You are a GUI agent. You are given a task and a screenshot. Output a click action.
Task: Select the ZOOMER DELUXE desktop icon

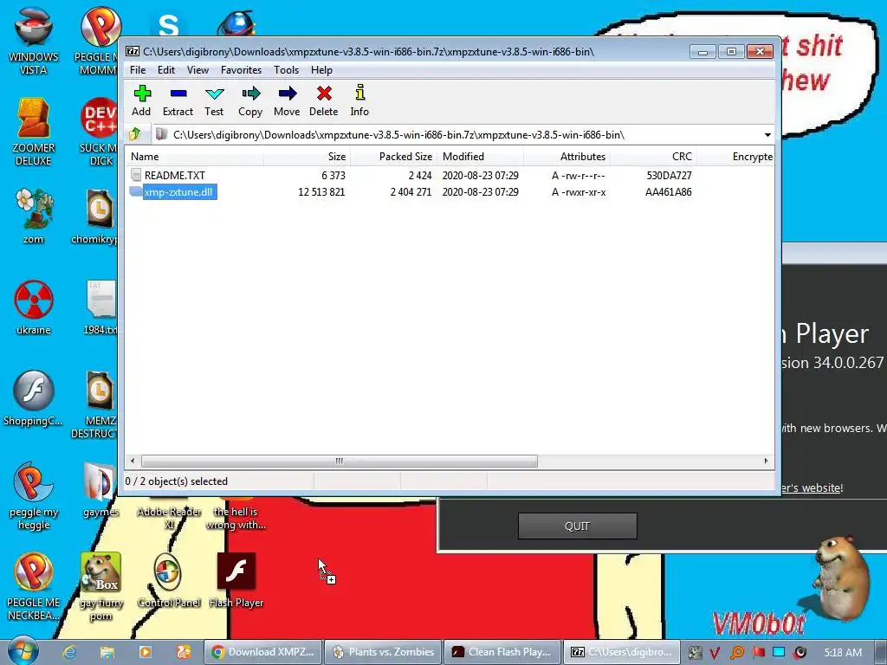point(34,132)
